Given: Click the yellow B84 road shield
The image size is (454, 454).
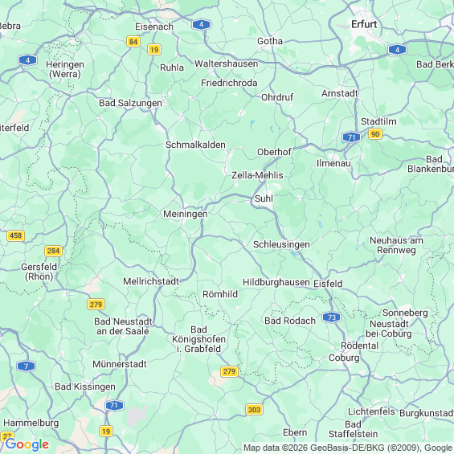Looking at the screenshot, I should [133, 42].
